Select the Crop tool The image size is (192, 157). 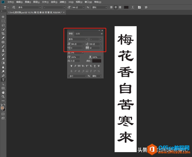point(3,34)
